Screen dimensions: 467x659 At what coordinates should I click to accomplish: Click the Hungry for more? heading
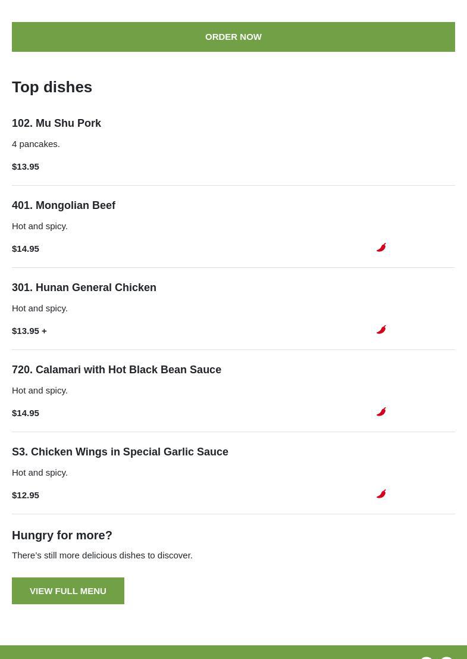point(62,535)
